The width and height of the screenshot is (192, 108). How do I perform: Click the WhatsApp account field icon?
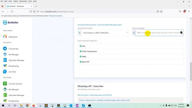[79, 33]
